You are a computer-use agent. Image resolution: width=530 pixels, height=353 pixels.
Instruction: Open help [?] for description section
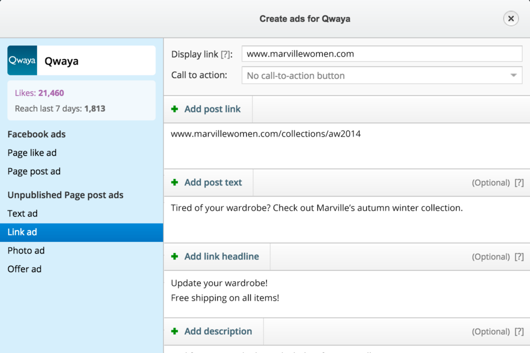point(519,332)
